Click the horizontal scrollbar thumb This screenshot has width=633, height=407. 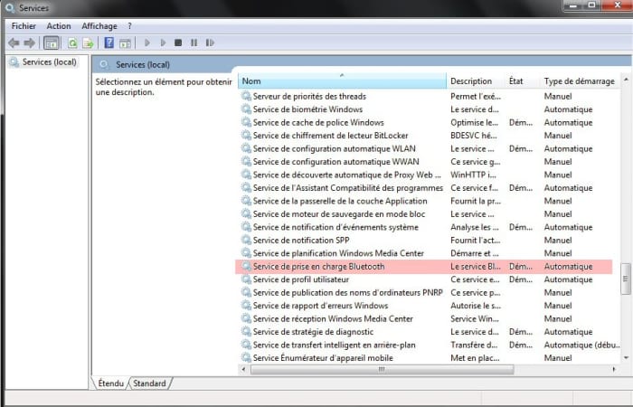click(382, 369)
